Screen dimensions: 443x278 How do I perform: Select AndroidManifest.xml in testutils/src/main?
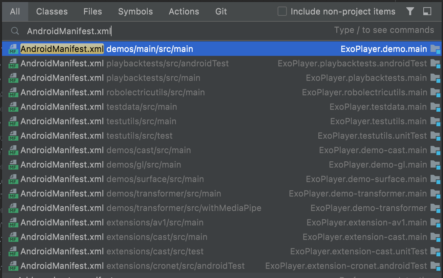click(221, 121)
